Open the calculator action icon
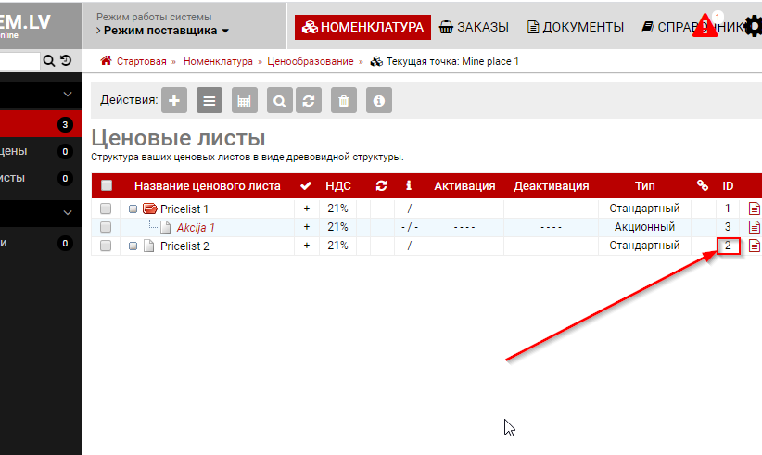 coord(244,100)
